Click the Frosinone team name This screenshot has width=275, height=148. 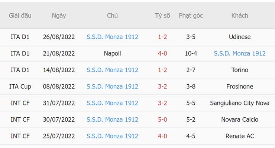[x=240, y=87]
